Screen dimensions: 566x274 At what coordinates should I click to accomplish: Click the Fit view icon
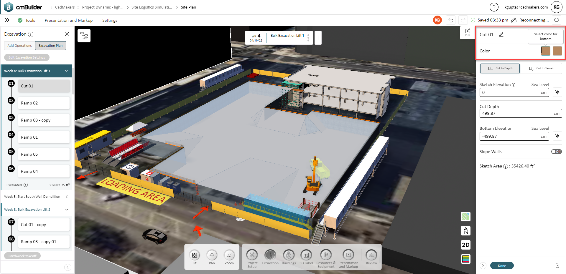point(194,255)
